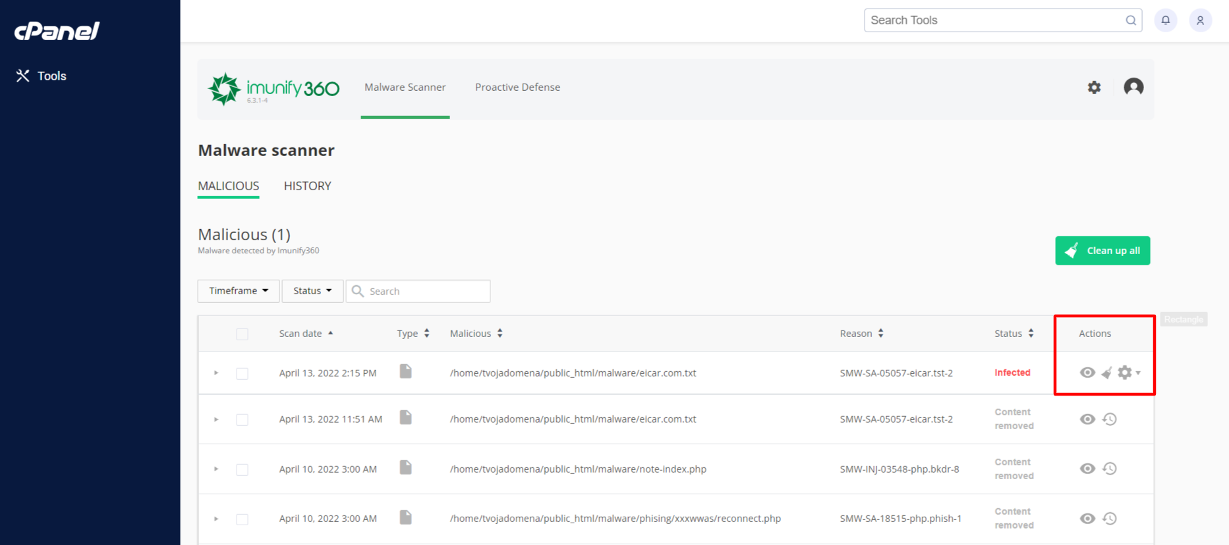Switch to the Proactive Defense tab
The width and height of the screenshot is (1229, 545).
coord(517,87)
